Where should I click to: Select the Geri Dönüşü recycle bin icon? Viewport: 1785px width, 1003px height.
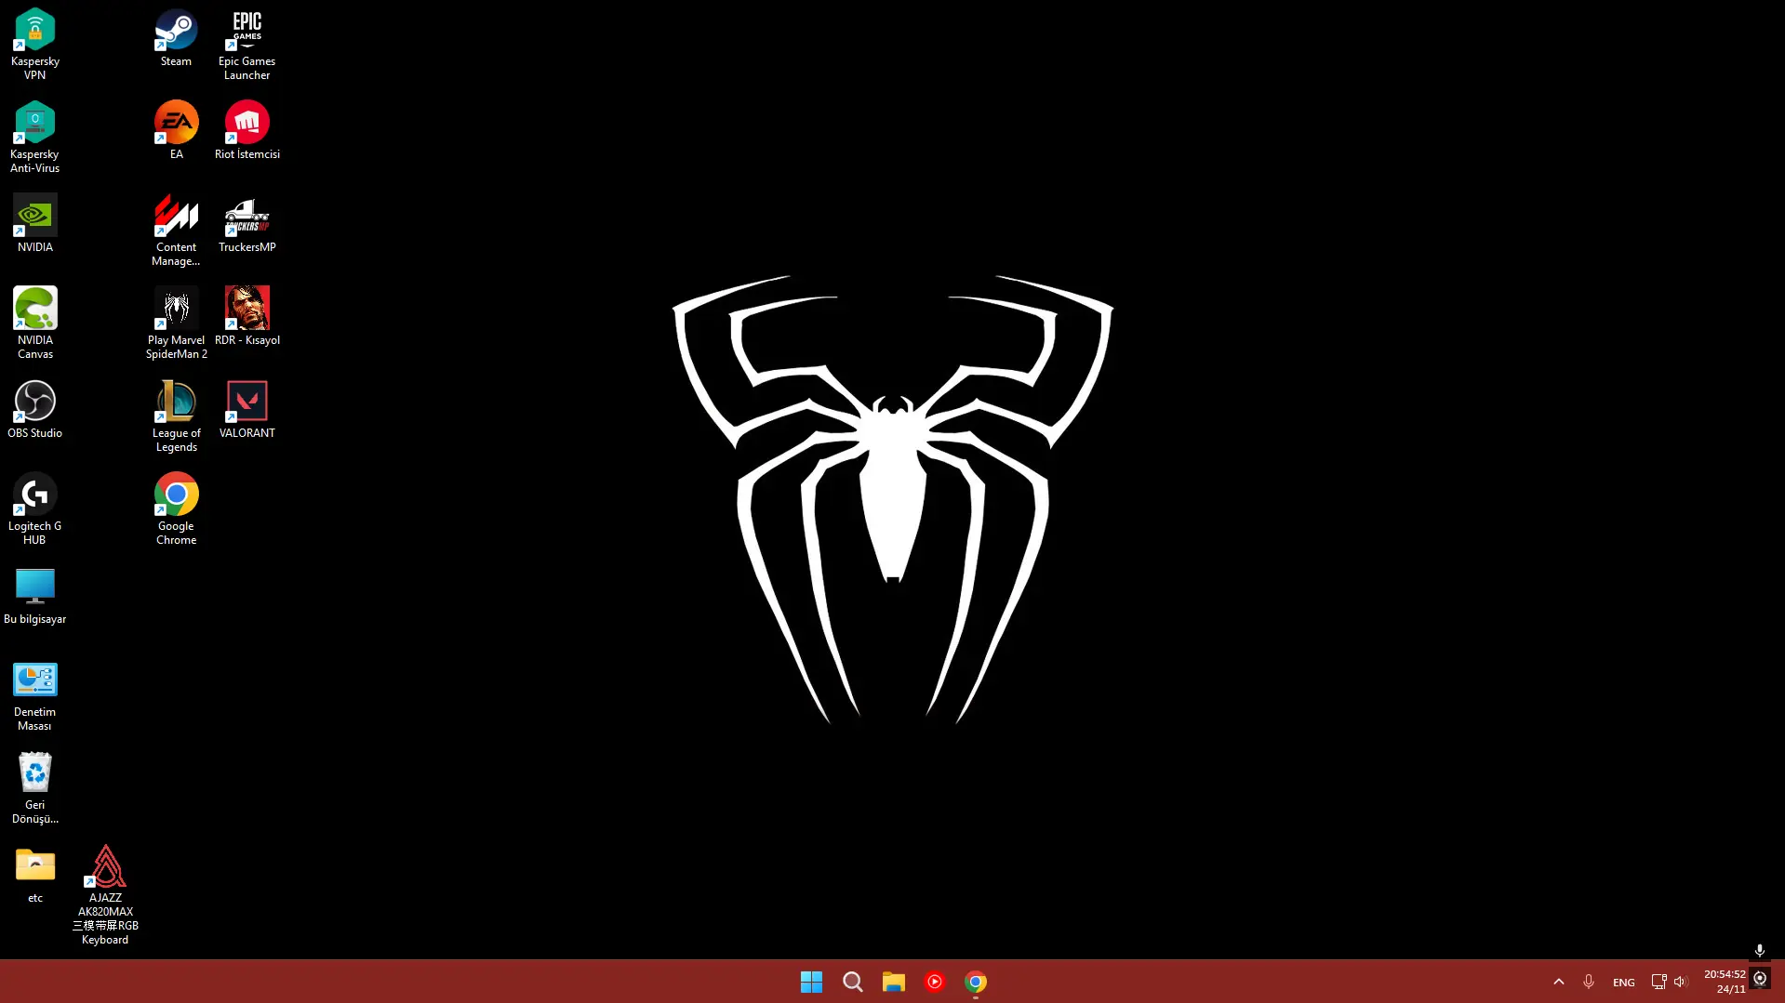click(x=34, y=787)
